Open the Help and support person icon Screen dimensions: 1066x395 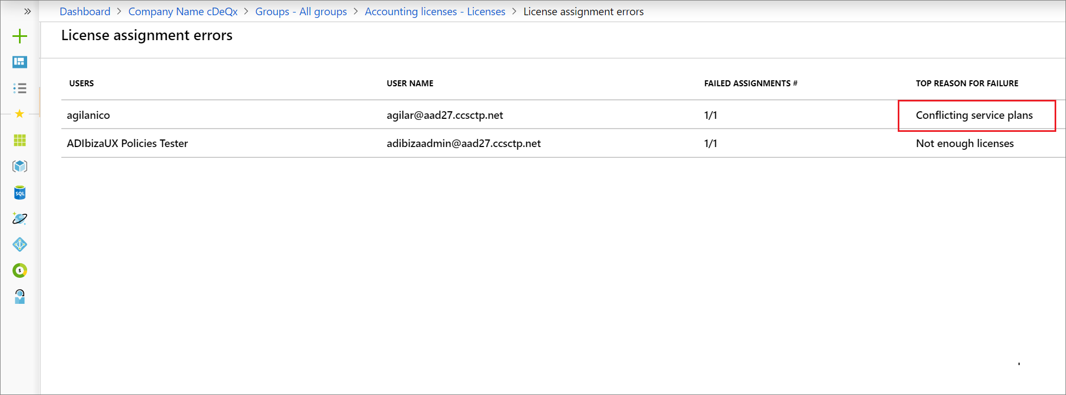click(x=20, y=296)
